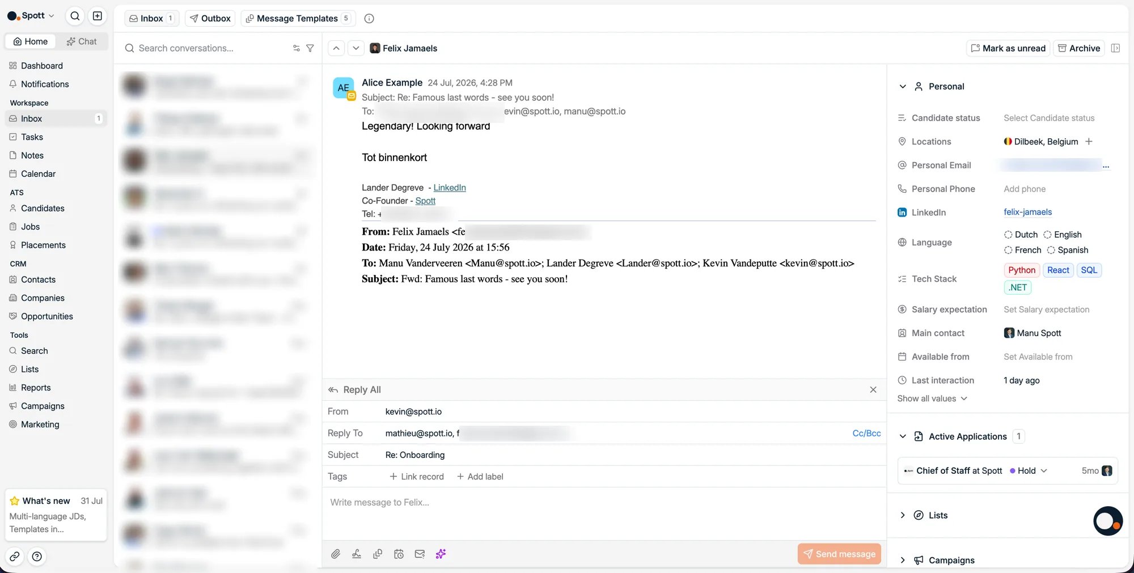Select the Spanish language option
This screenshot has height=573, width=1134.
point(1068,250)
